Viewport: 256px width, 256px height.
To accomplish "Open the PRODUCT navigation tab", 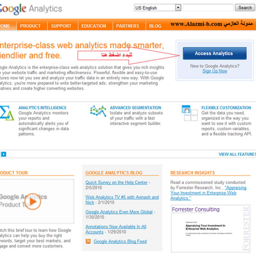I will (x=30, y=26).
